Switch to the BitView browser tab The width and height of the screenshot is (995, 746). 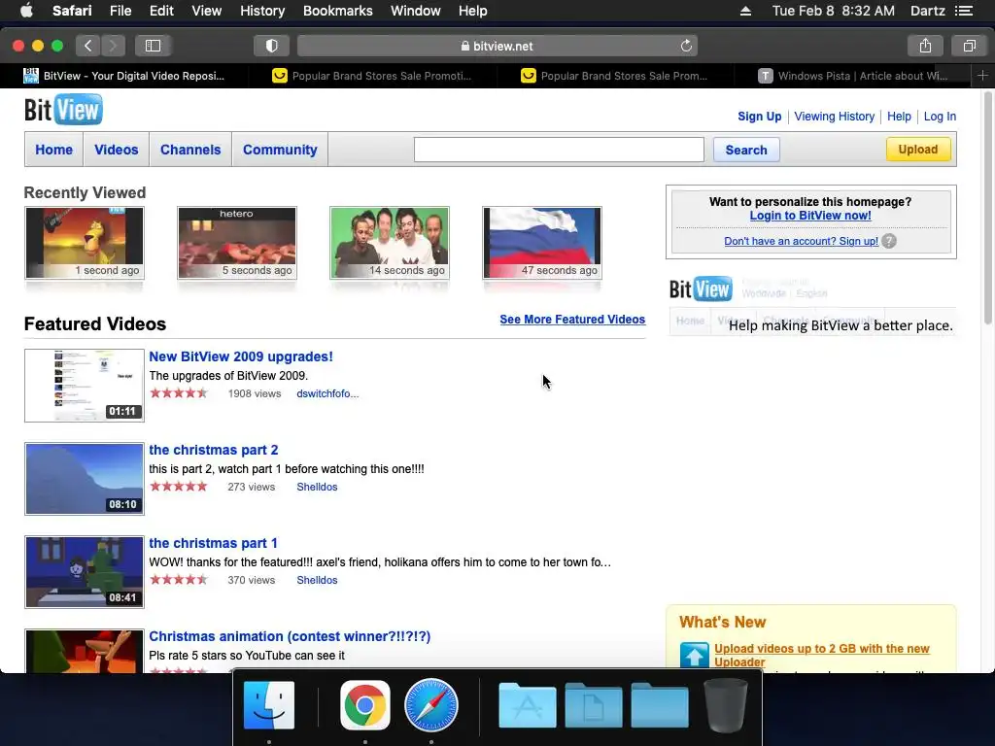pyautogui.click(x=124, y=76)
